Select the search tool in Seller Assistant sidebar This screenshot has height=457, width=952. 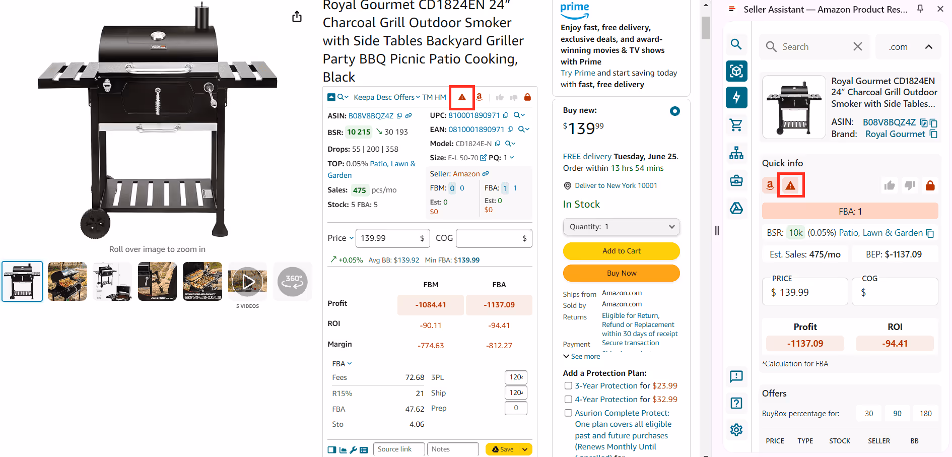pos(736,44)
